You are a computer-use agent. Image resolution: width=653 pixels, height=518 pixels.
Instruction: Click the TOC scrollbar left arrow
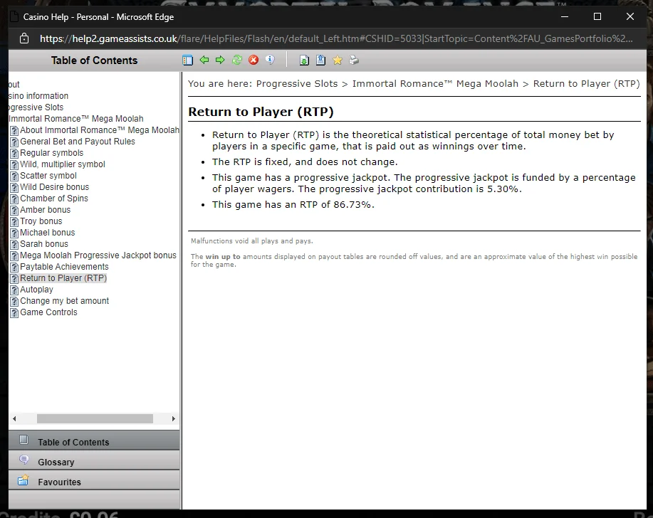click(14, 418)
